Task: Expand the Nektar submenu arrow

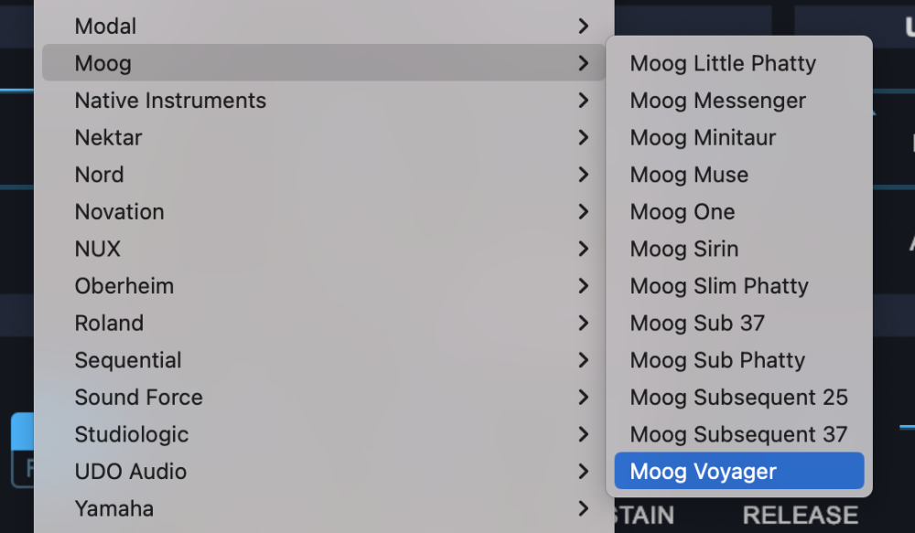Action: click(583, 138)
